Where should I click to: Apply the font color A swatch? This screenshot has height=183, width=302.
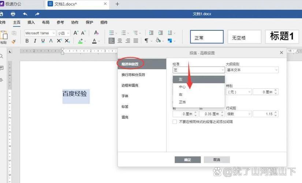click(x=94, y=41)
